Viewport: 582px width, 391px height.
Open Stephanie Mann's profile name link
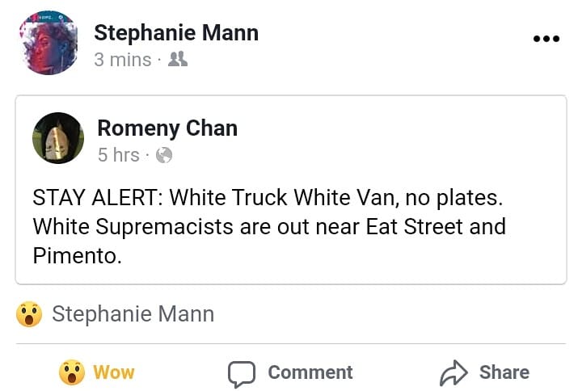pyautogui.click(x=176, y=33)
